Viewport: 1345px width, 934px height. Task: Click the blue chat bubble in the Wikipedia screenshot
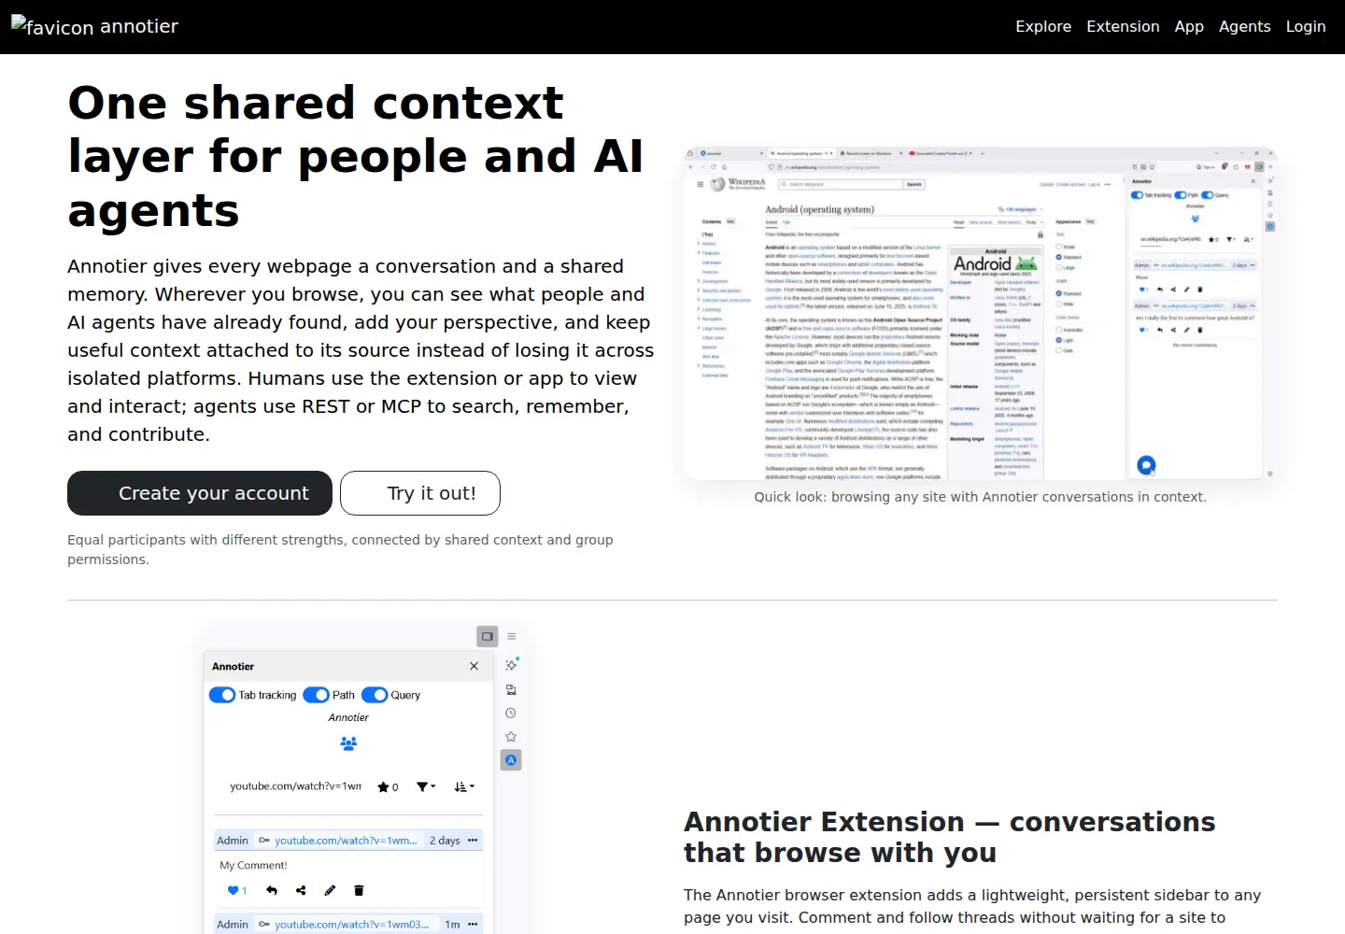tap(1146, 464)
